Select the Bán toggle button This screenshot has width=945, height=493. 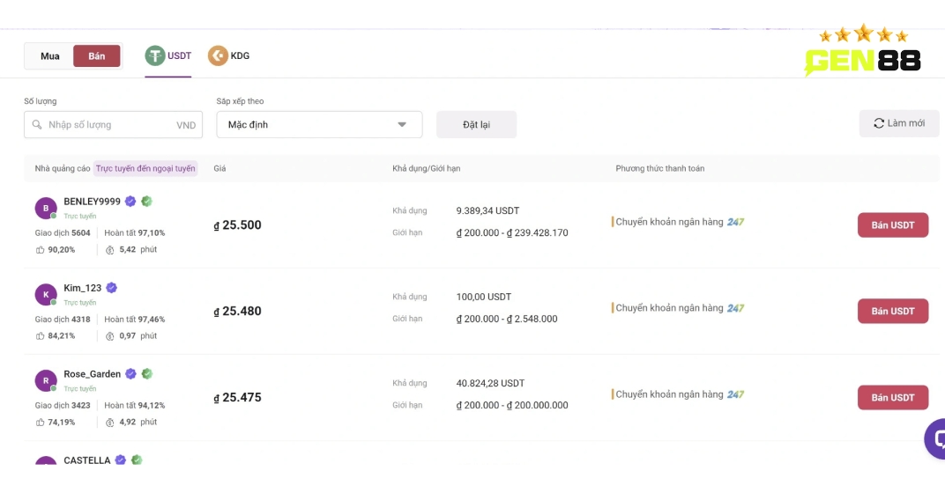tap(96, 56)
